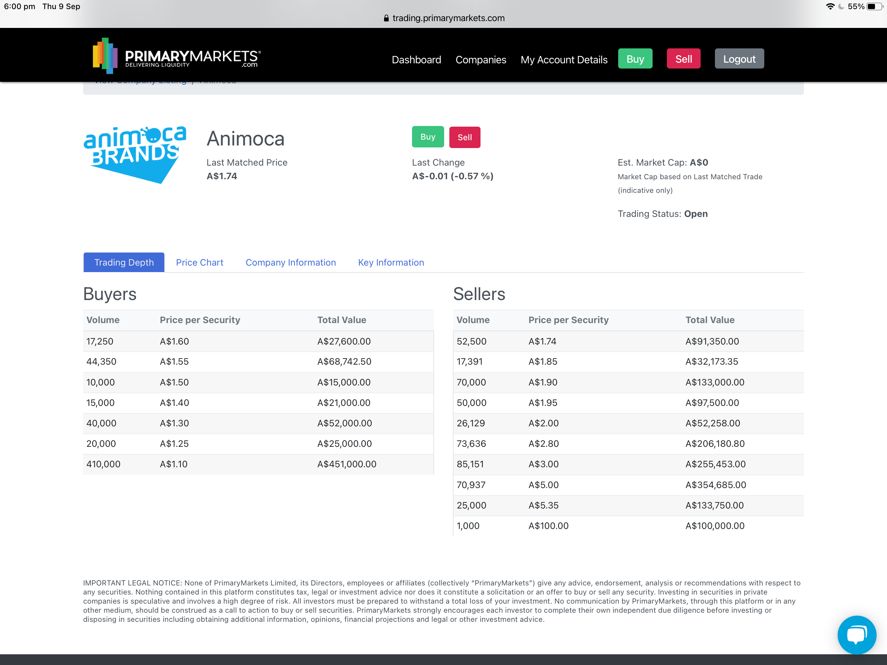Click Sellers price A$5.00
887x665 pixels.
[x=543, y=485]
